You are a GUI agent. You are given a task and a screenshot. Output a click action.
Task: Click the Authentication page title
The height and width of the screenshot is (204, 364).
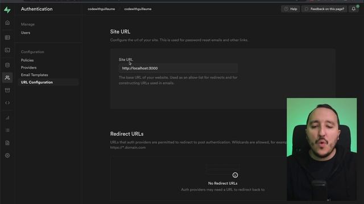tap(36, 9)
